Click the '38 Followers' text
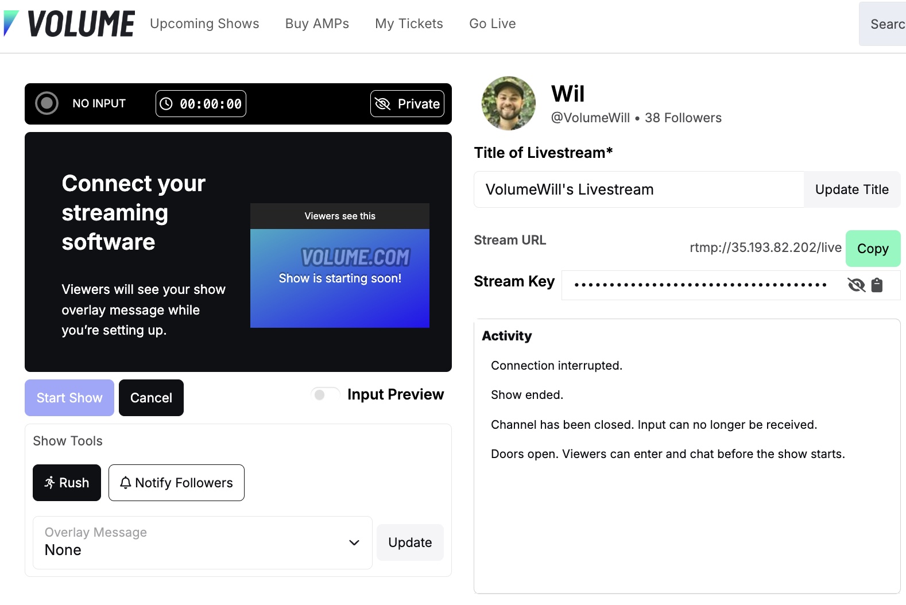Viewport: 906px width, 605px height. click(683, 118)
